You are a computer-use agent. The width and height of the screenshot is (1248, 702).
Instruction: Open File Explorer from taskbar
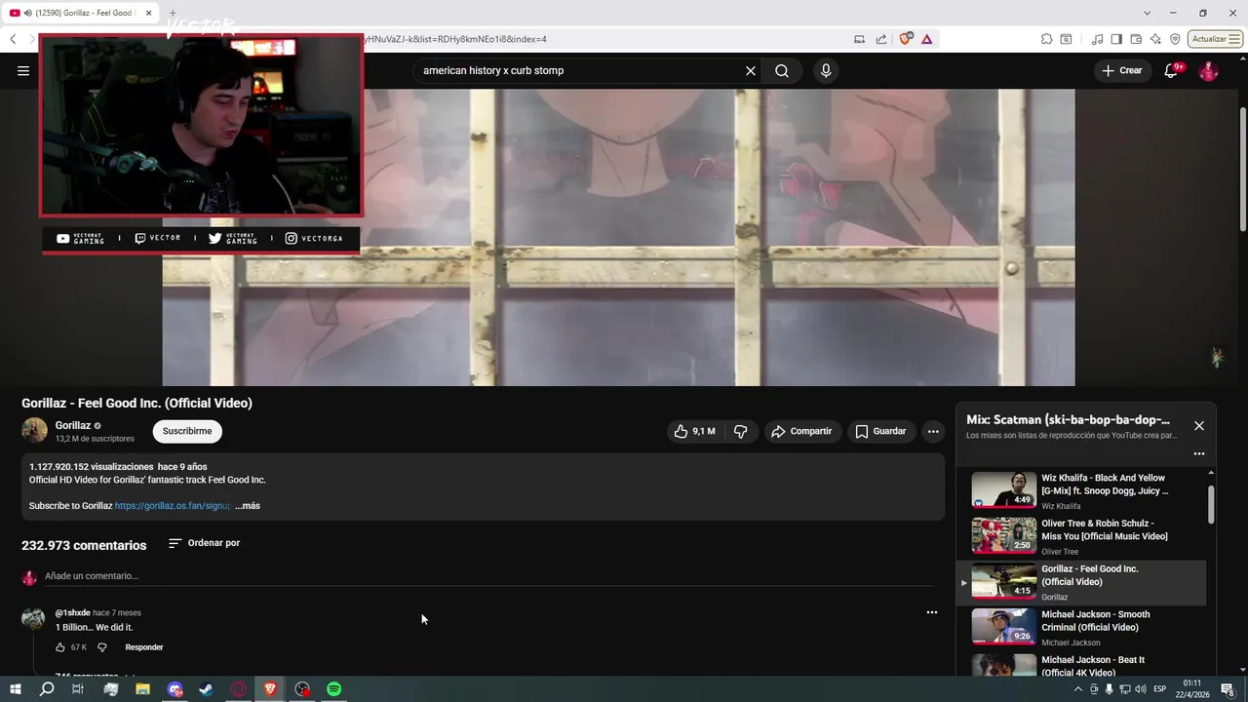[142, 688]
